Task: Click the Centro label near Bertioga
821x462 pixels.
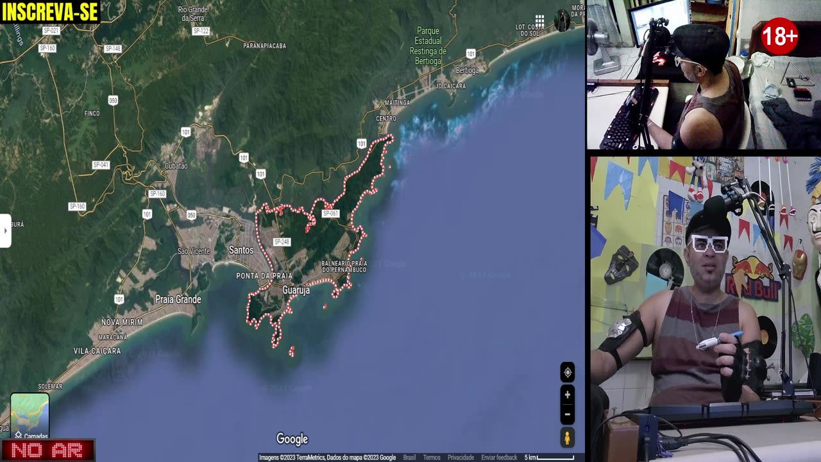Action: (386, 119)
